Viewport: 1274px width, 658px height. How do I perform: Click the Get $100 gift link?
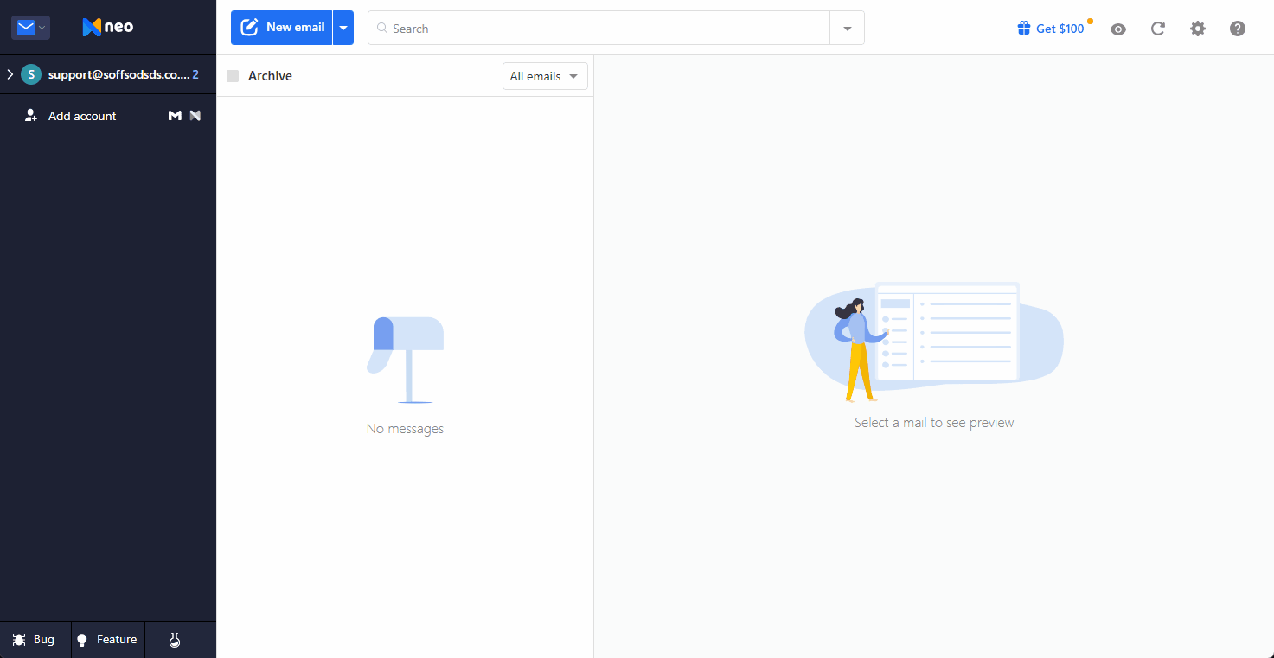1051,29
